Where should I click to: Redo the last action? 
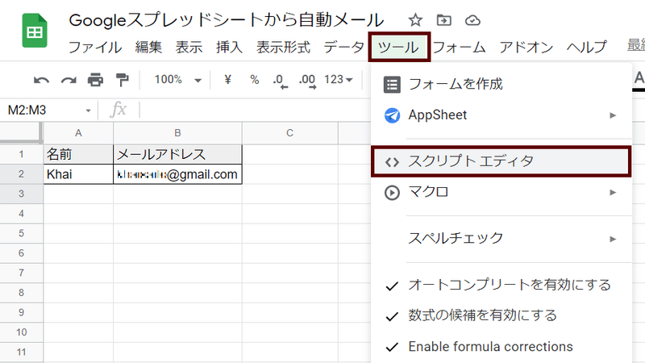click(69, 80)
